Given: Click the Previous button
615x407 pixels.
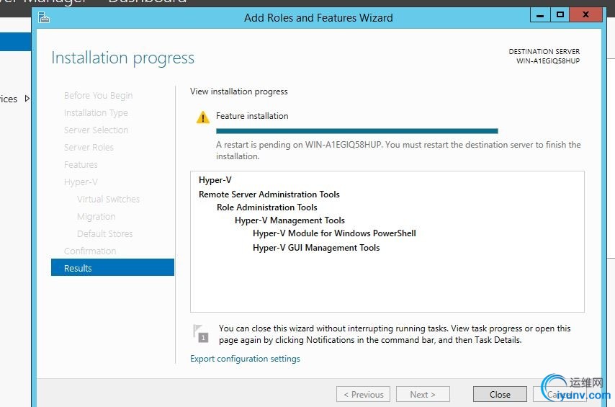Looking at the screenshot, I should tap(363, 395).
